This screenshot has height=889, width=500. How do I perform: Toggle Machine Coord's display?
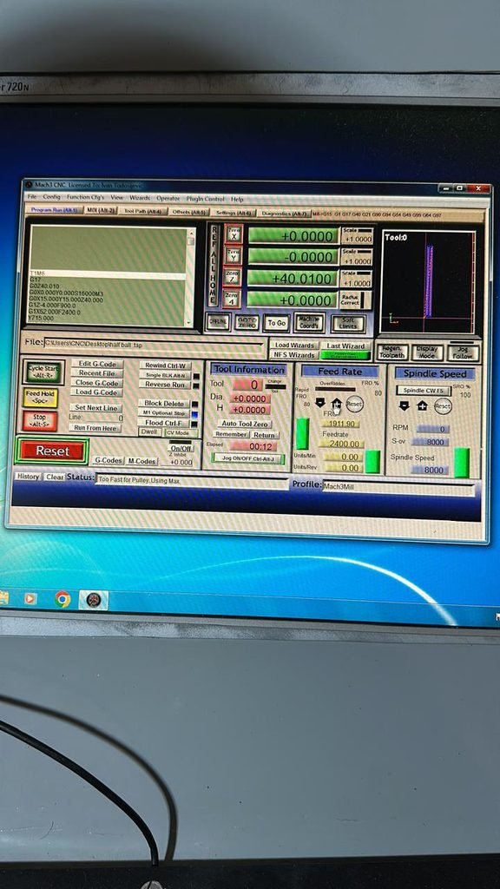click(x=309, y=323)
